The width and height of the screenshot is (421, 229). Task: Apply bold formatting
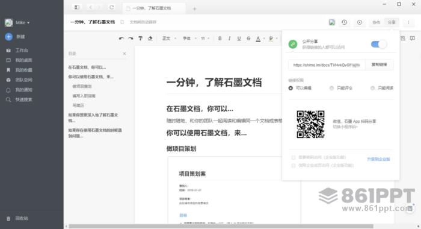tap(220, 39)
